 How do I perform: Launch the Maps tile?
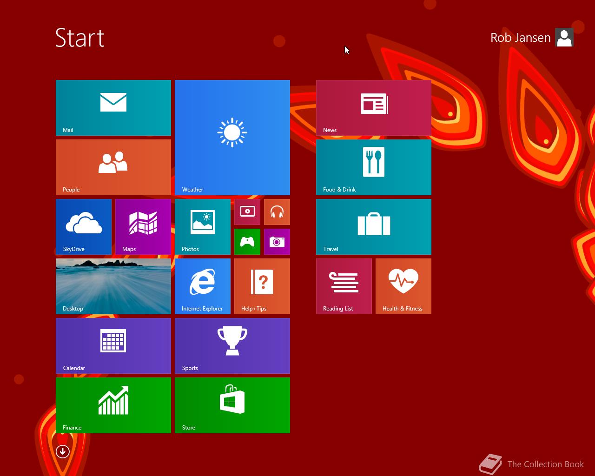(x=143, y=227)
